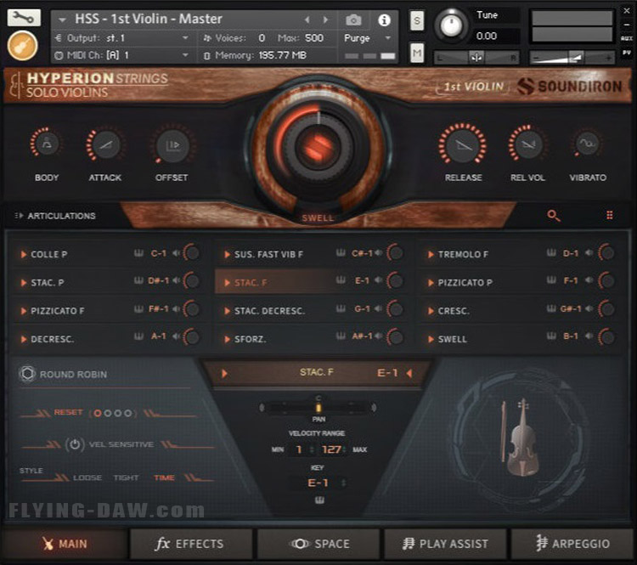Click the keyboard icon in STAC. P row

click(139, 280)
